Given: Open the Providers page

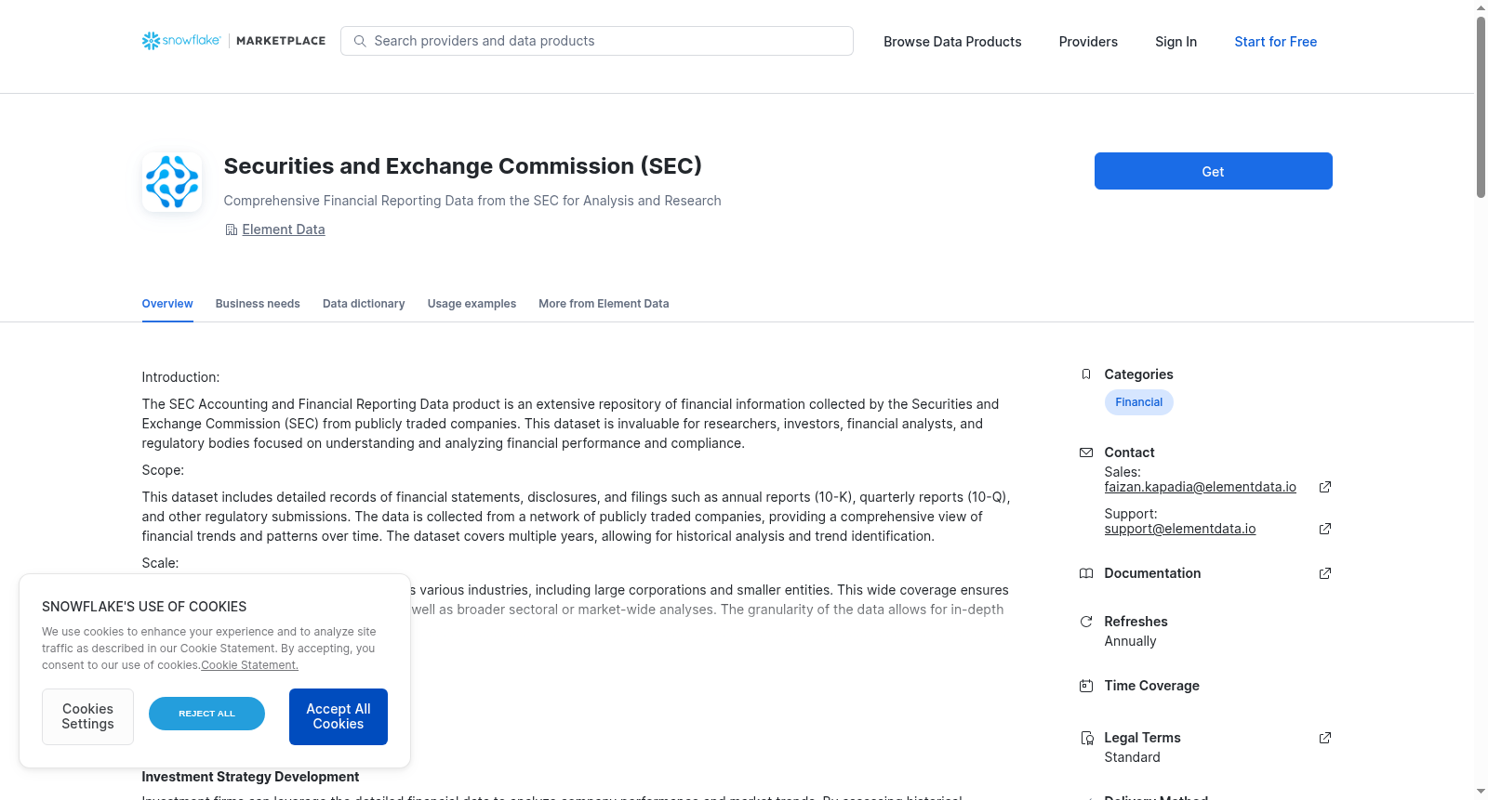Looking at the screenshot, I should click(1088, 42).
